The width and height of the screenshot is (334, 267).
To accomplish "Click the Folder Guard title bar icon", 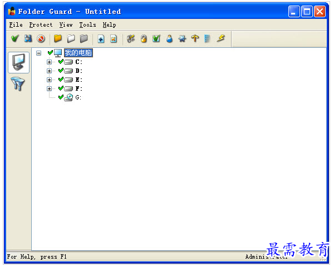I will (12, 11).
